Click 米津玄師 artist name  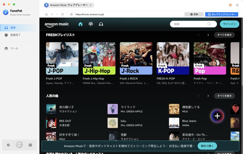point(64,125)
